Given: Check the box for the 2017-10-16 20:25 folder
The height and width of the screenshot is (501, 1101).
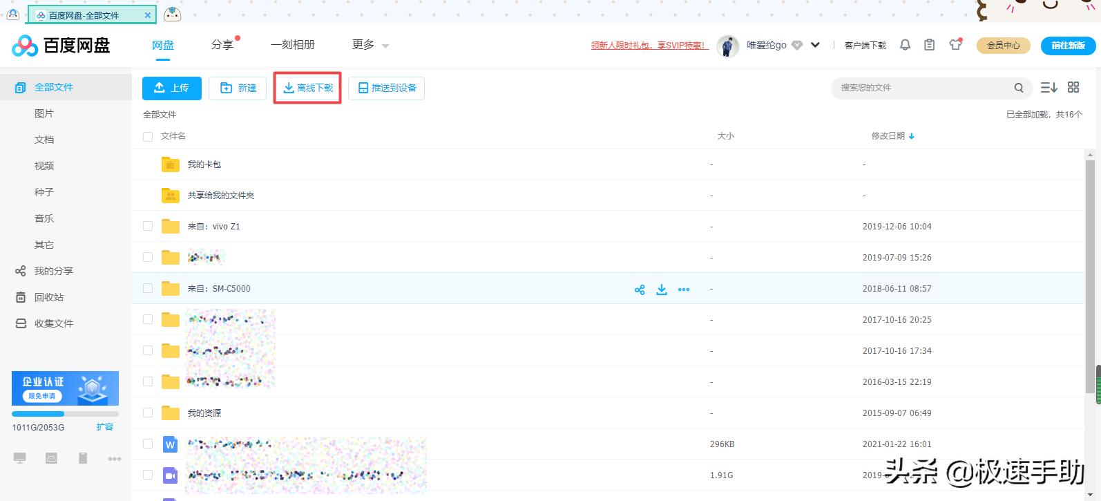Looking at the screenshot, I should (148, 319).
